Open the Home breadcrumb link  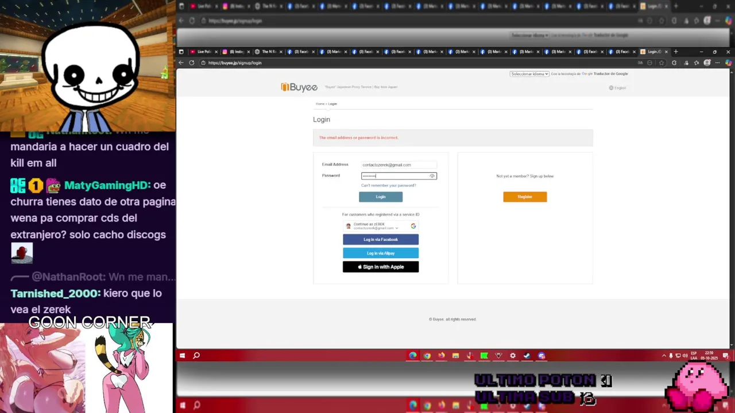pos(320,104)
